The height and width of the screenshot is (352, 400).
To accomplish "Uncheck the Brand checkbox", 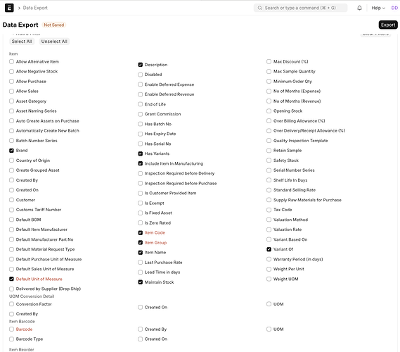I will click(11, 151).
